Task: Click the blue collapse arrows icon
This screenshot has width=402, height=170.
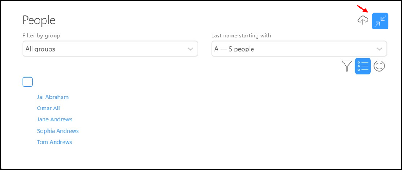Action: tap(380, 21)
